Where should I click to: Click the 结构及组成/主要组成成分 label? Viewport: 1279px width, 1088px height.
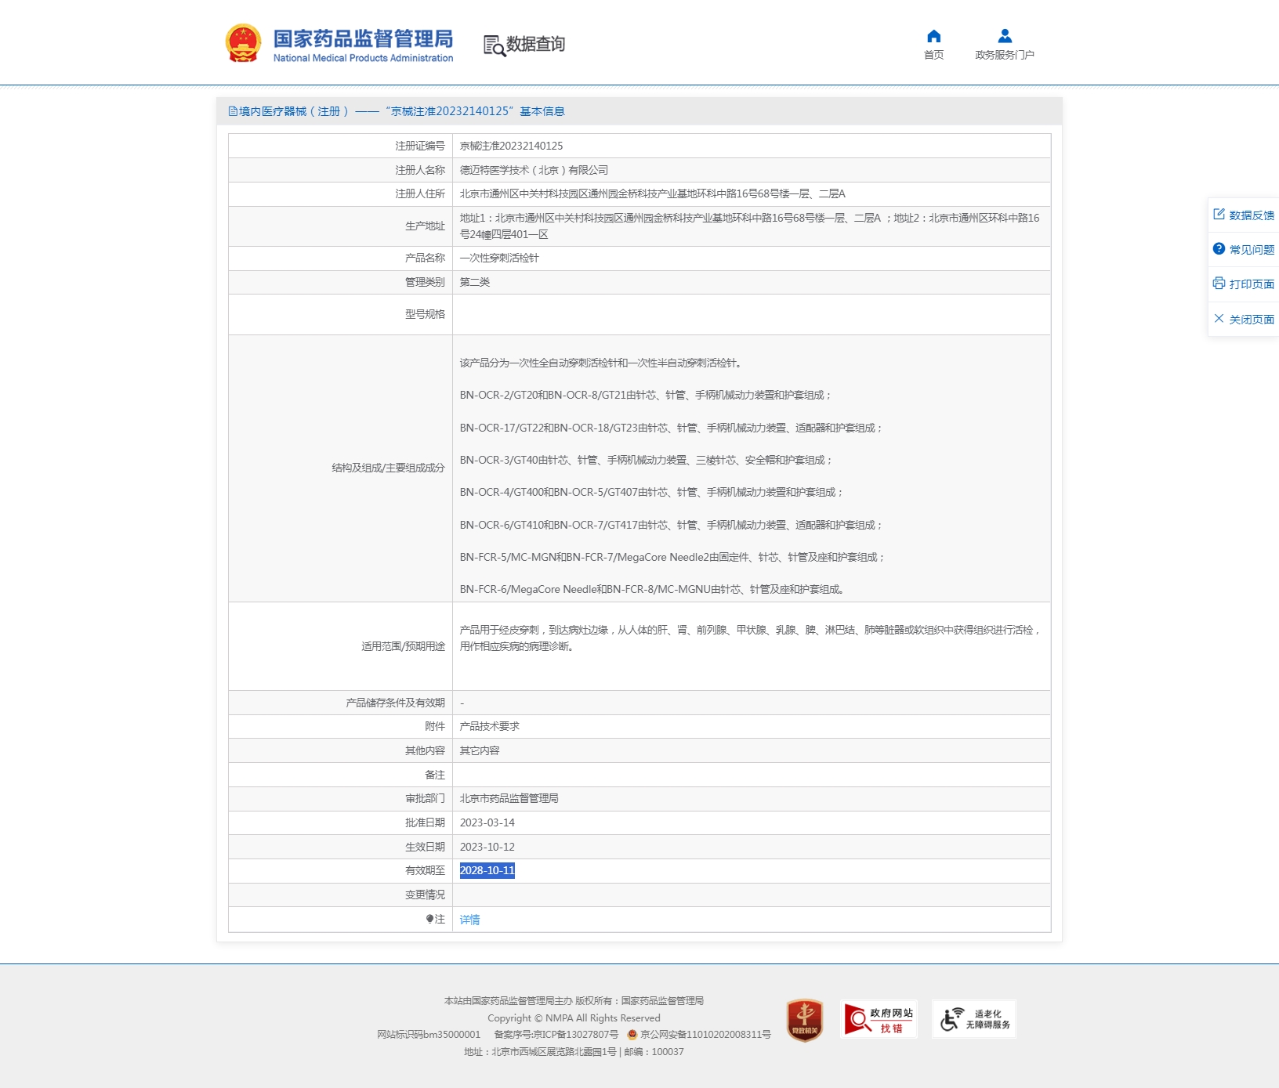click(x=388, y=468)
